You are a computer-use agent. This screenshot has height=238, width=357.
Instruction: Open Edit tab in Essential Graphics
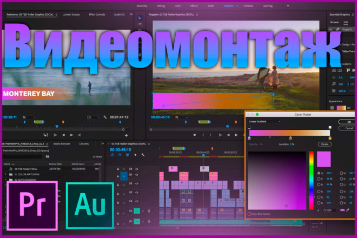pyautogui.click(x=346, y=22)
